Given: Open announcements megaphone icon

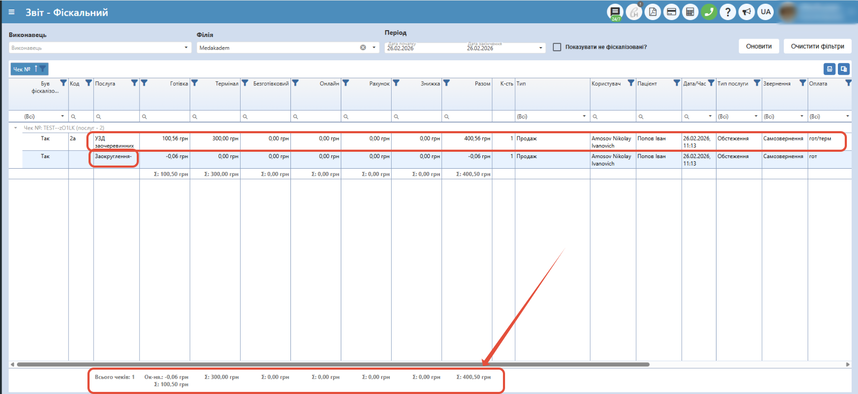Looking at the screenshot, I should (747, 12).
